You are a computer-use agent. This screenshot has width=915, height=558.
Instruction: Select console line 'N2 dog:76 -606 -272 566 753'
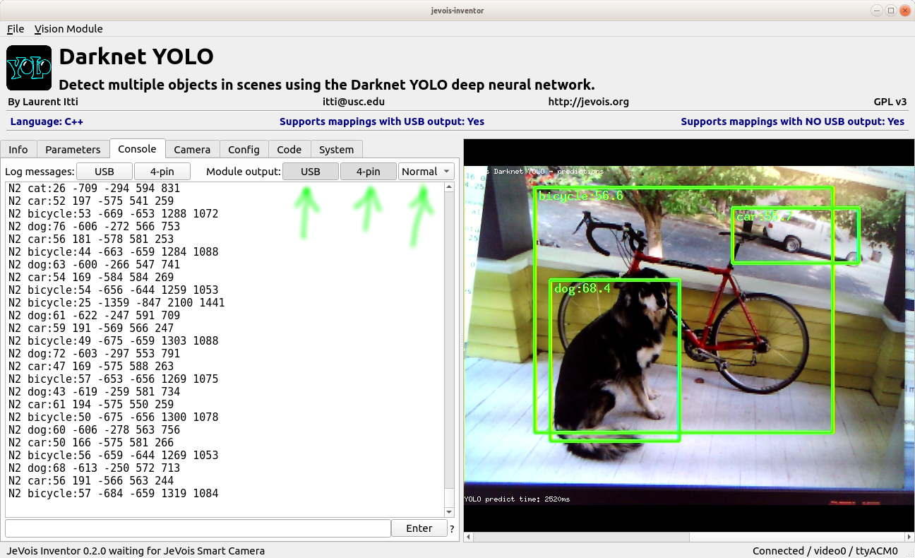(x=94, y=227)
